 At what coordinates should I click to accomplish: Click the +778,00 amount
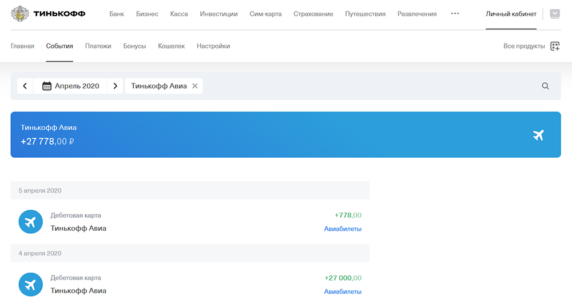(x=348, y=215)
